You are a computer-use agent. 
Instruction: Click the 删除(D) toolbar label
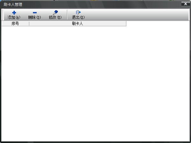[34, 17]
